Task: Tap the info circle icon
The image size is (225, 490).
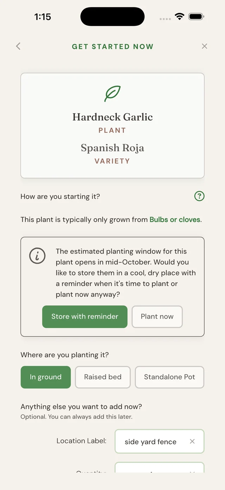Action: 37,256
